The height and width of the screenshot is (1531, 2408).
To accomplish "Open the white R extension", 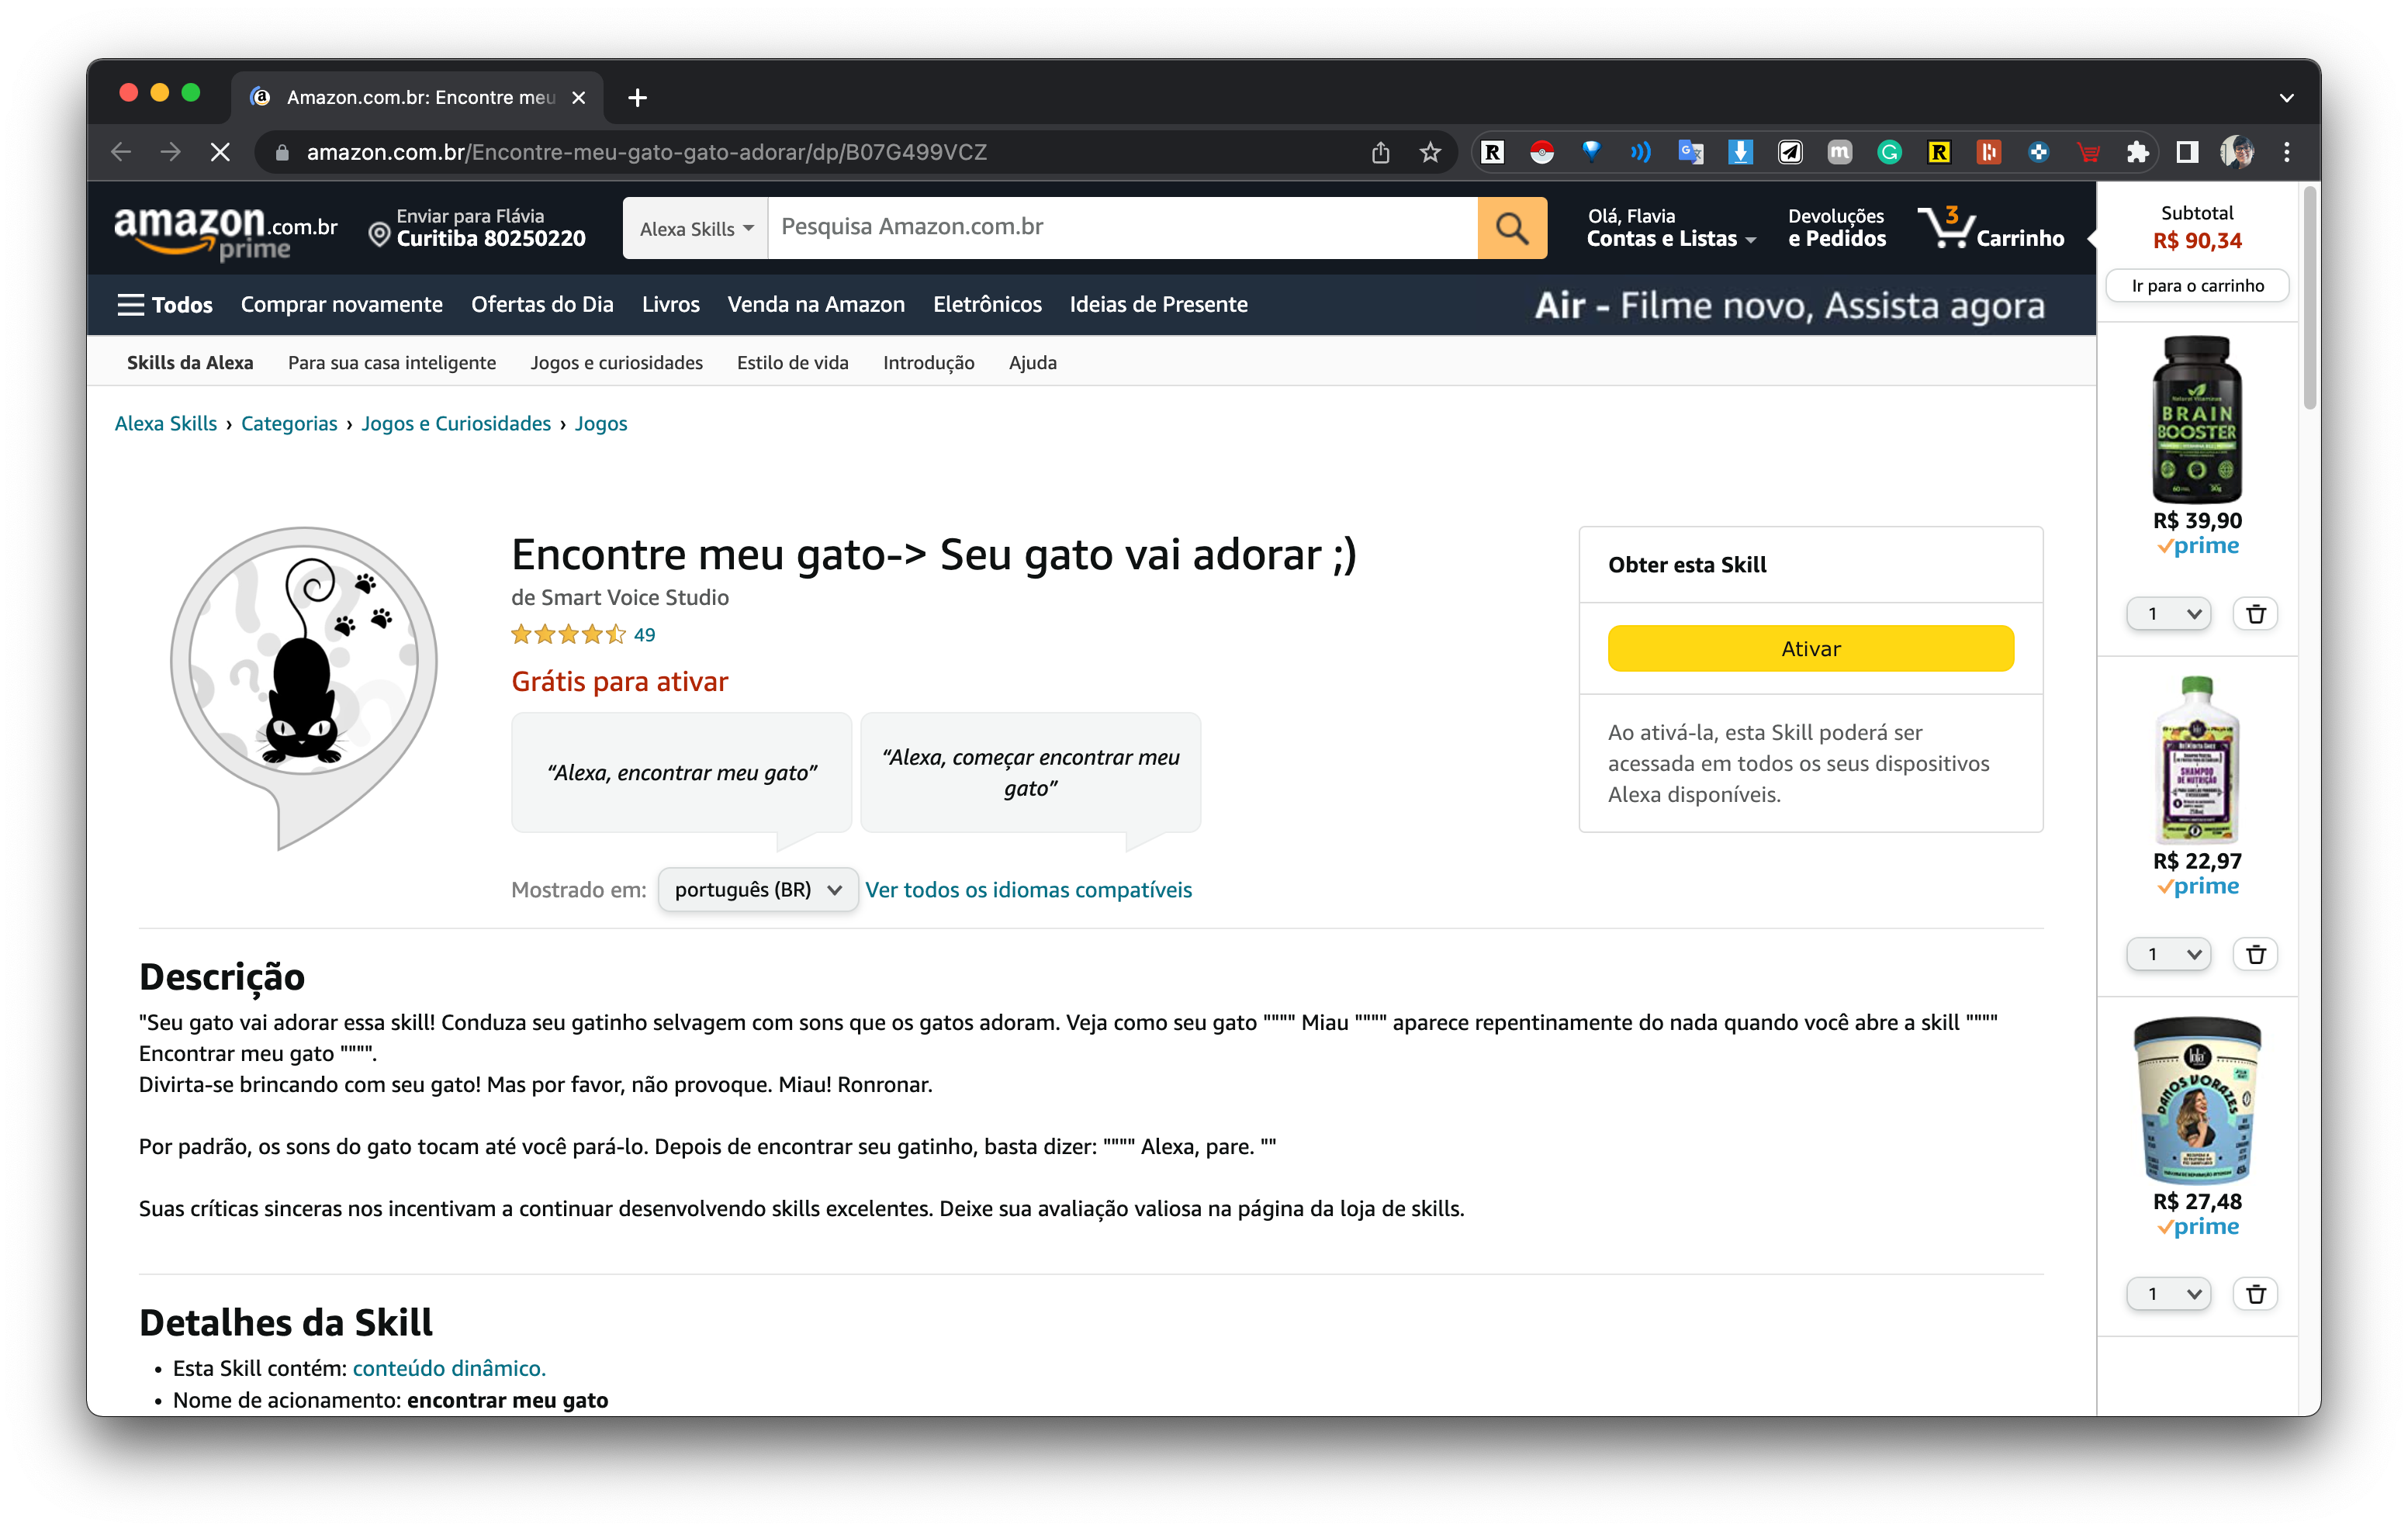I will click(x=1492, y=152).
